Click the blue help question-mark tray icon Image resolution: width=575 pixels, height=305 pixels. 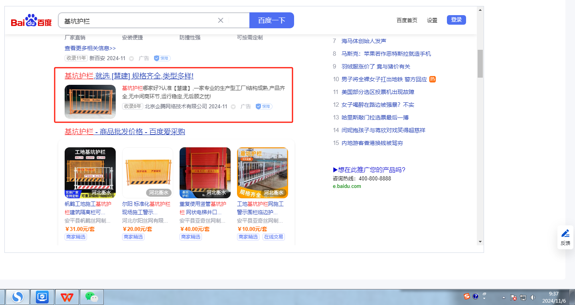click(475, 297)
